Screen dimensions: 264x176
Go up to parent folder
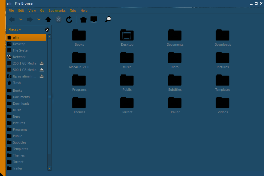pos(48,19)
